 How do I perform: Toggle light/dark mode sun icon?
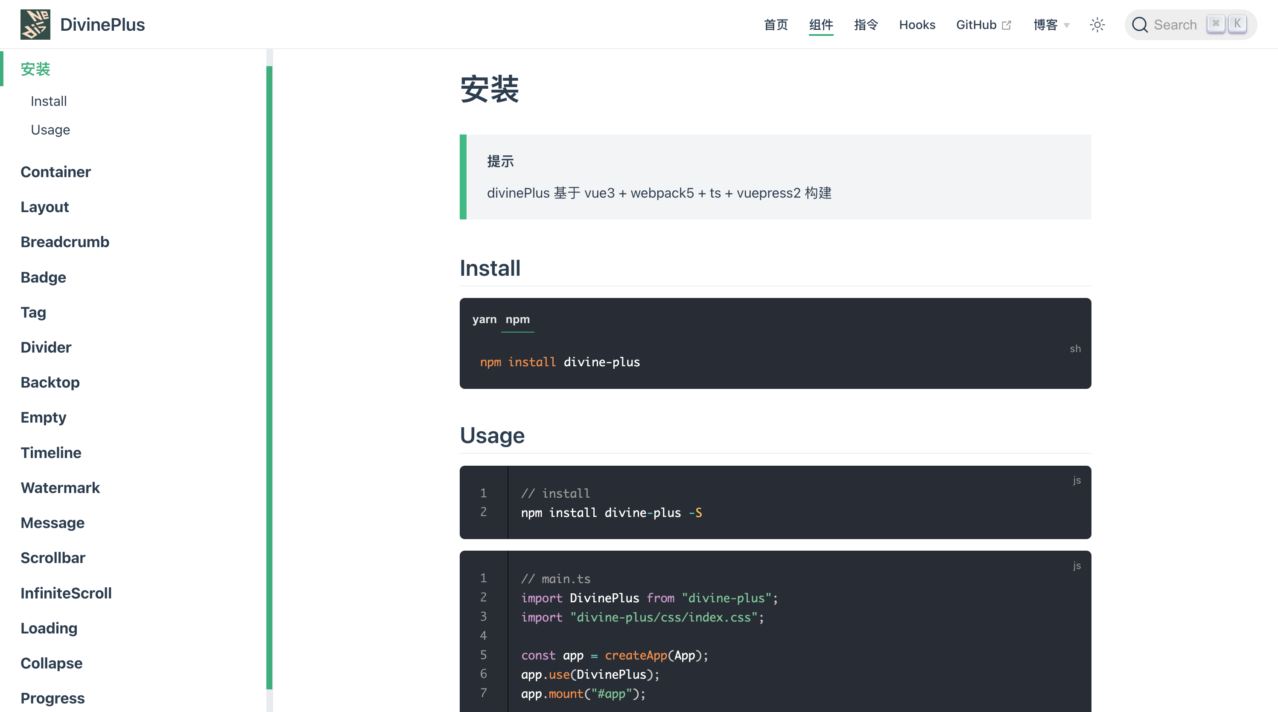(1097, 25)
